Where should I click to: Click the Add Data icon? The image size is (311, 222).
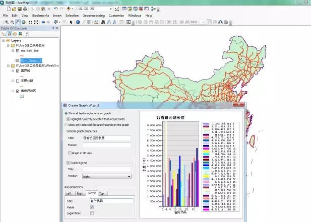(68, 9)
